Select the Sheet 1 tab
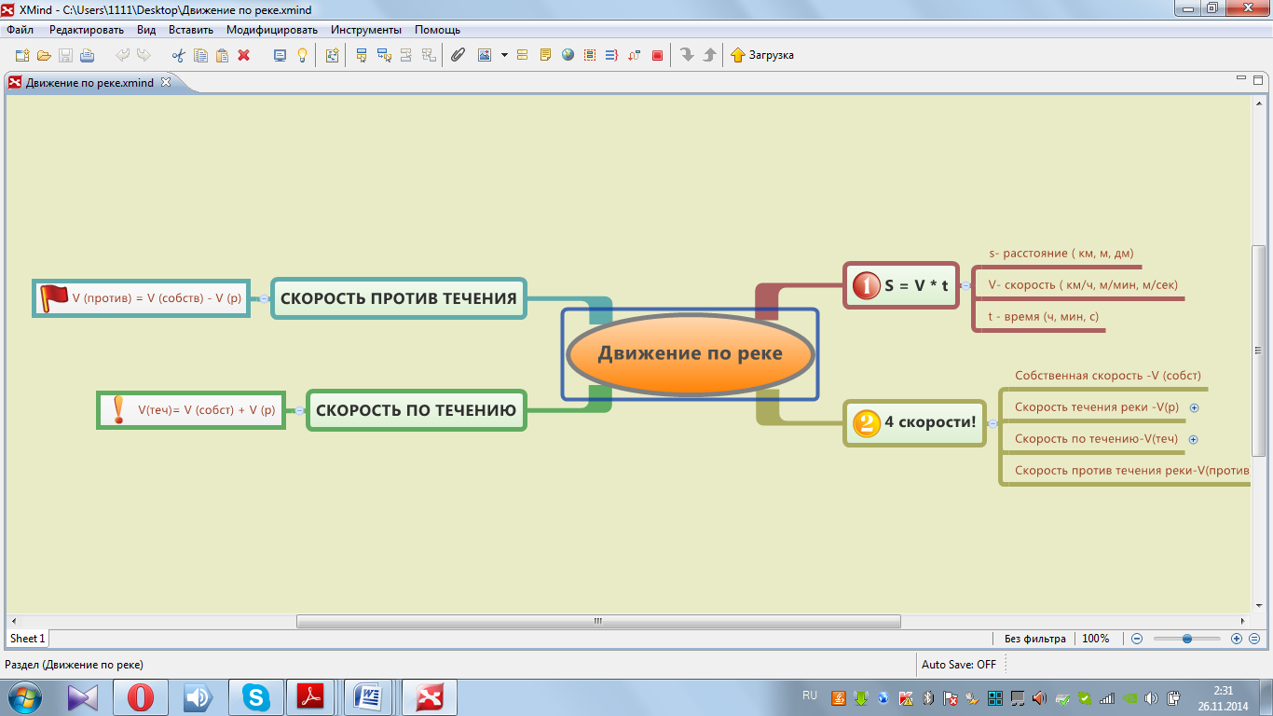The image size is (1273, 716). click(27, 639)
